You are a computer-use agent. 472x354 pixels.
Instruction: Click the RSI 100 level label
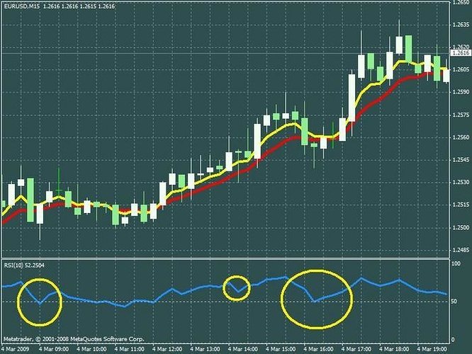click(456, 264)
